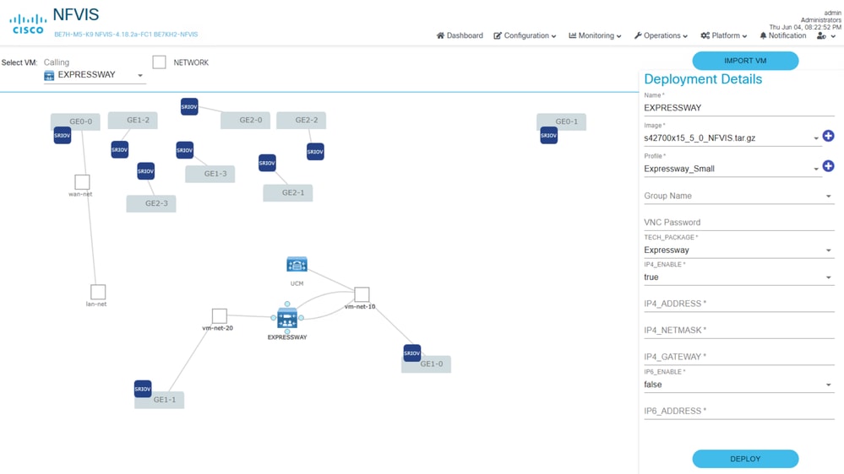Open the Notification menu
Screen dimensions: 844x474
782,35
